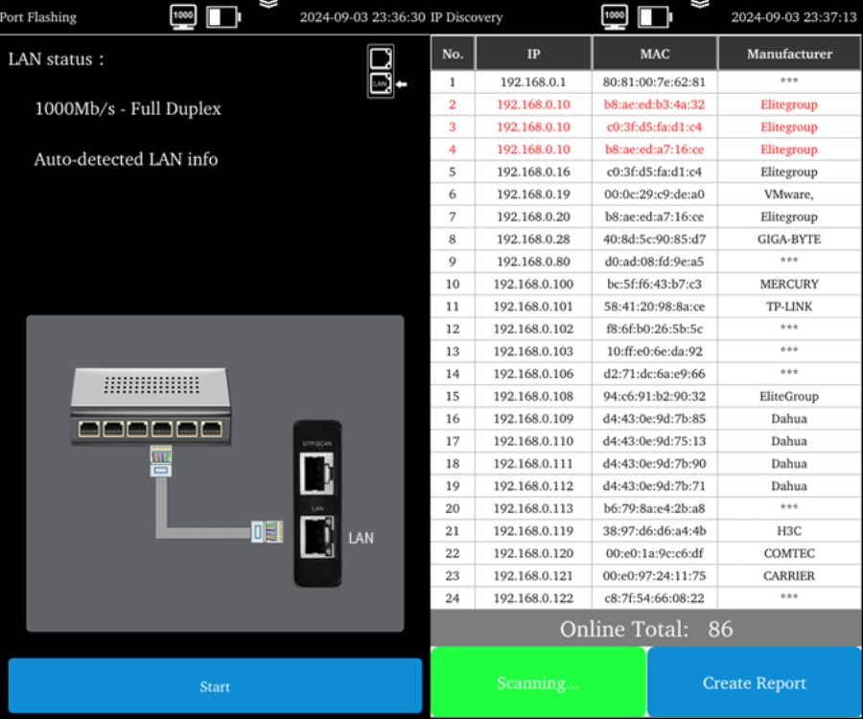Click the 1000 link speed icon beside IP Discovery

click(615, 16)
